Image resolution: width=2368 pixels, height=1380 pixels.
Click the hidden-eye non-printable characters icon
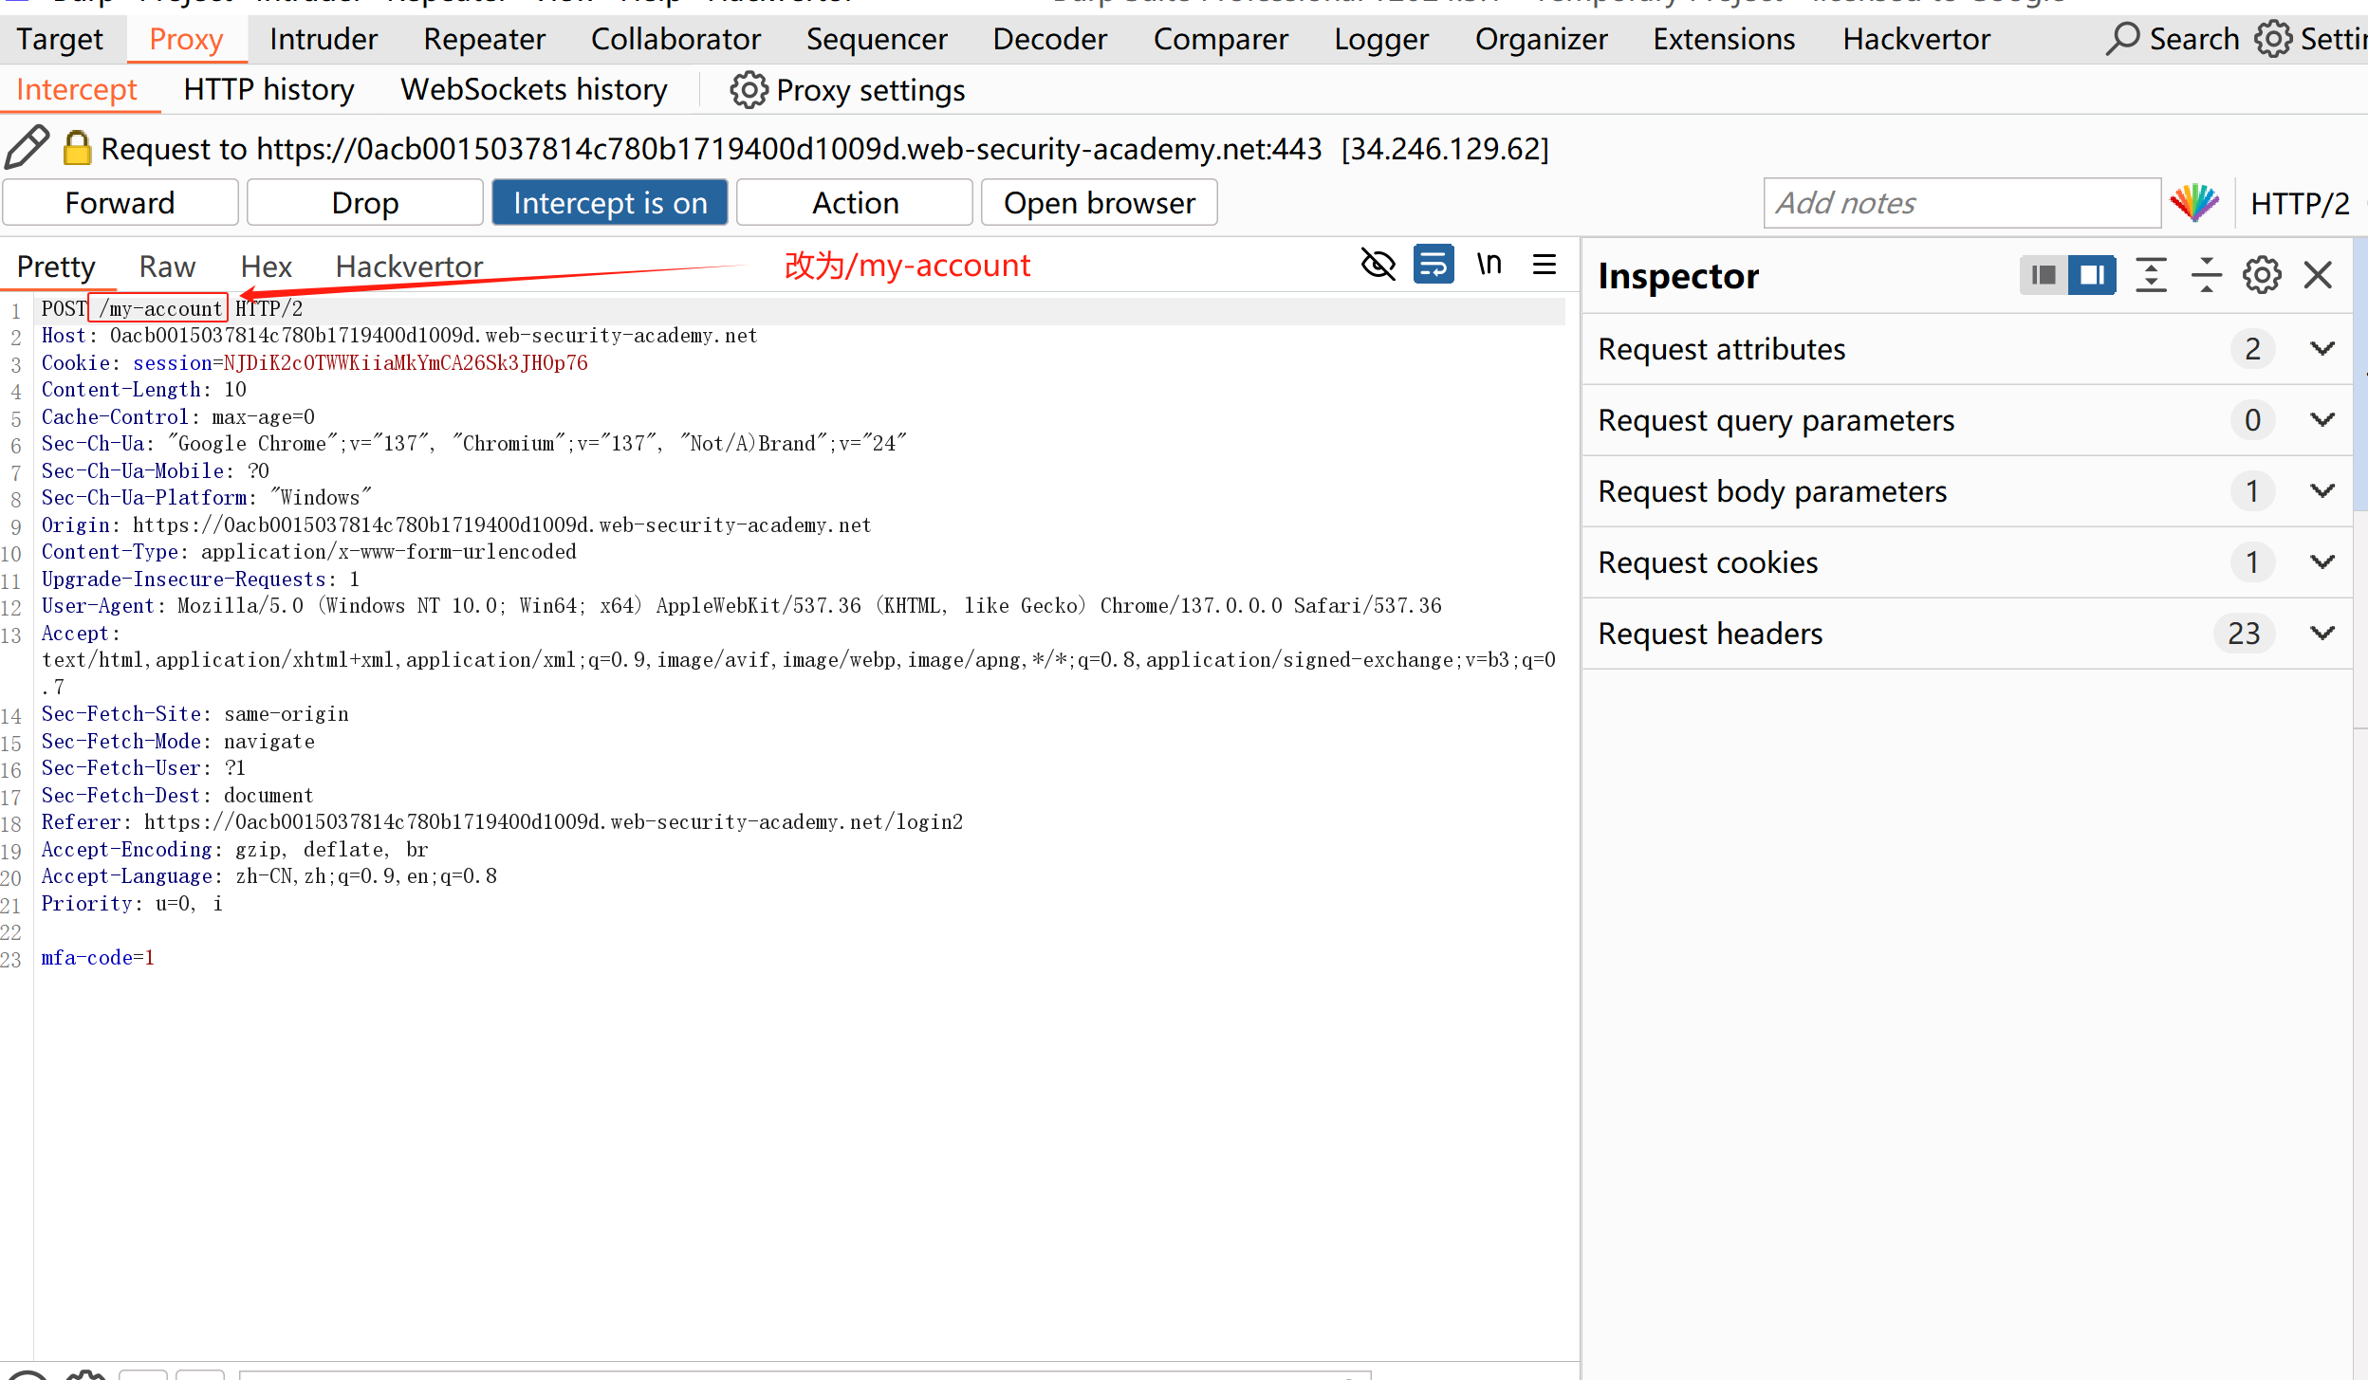[x=1378, y=264]
